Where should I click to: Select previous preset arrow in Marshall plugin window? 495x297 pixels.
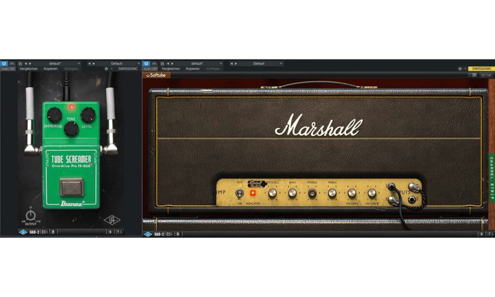pyautogui.click(x=168, y=64)
